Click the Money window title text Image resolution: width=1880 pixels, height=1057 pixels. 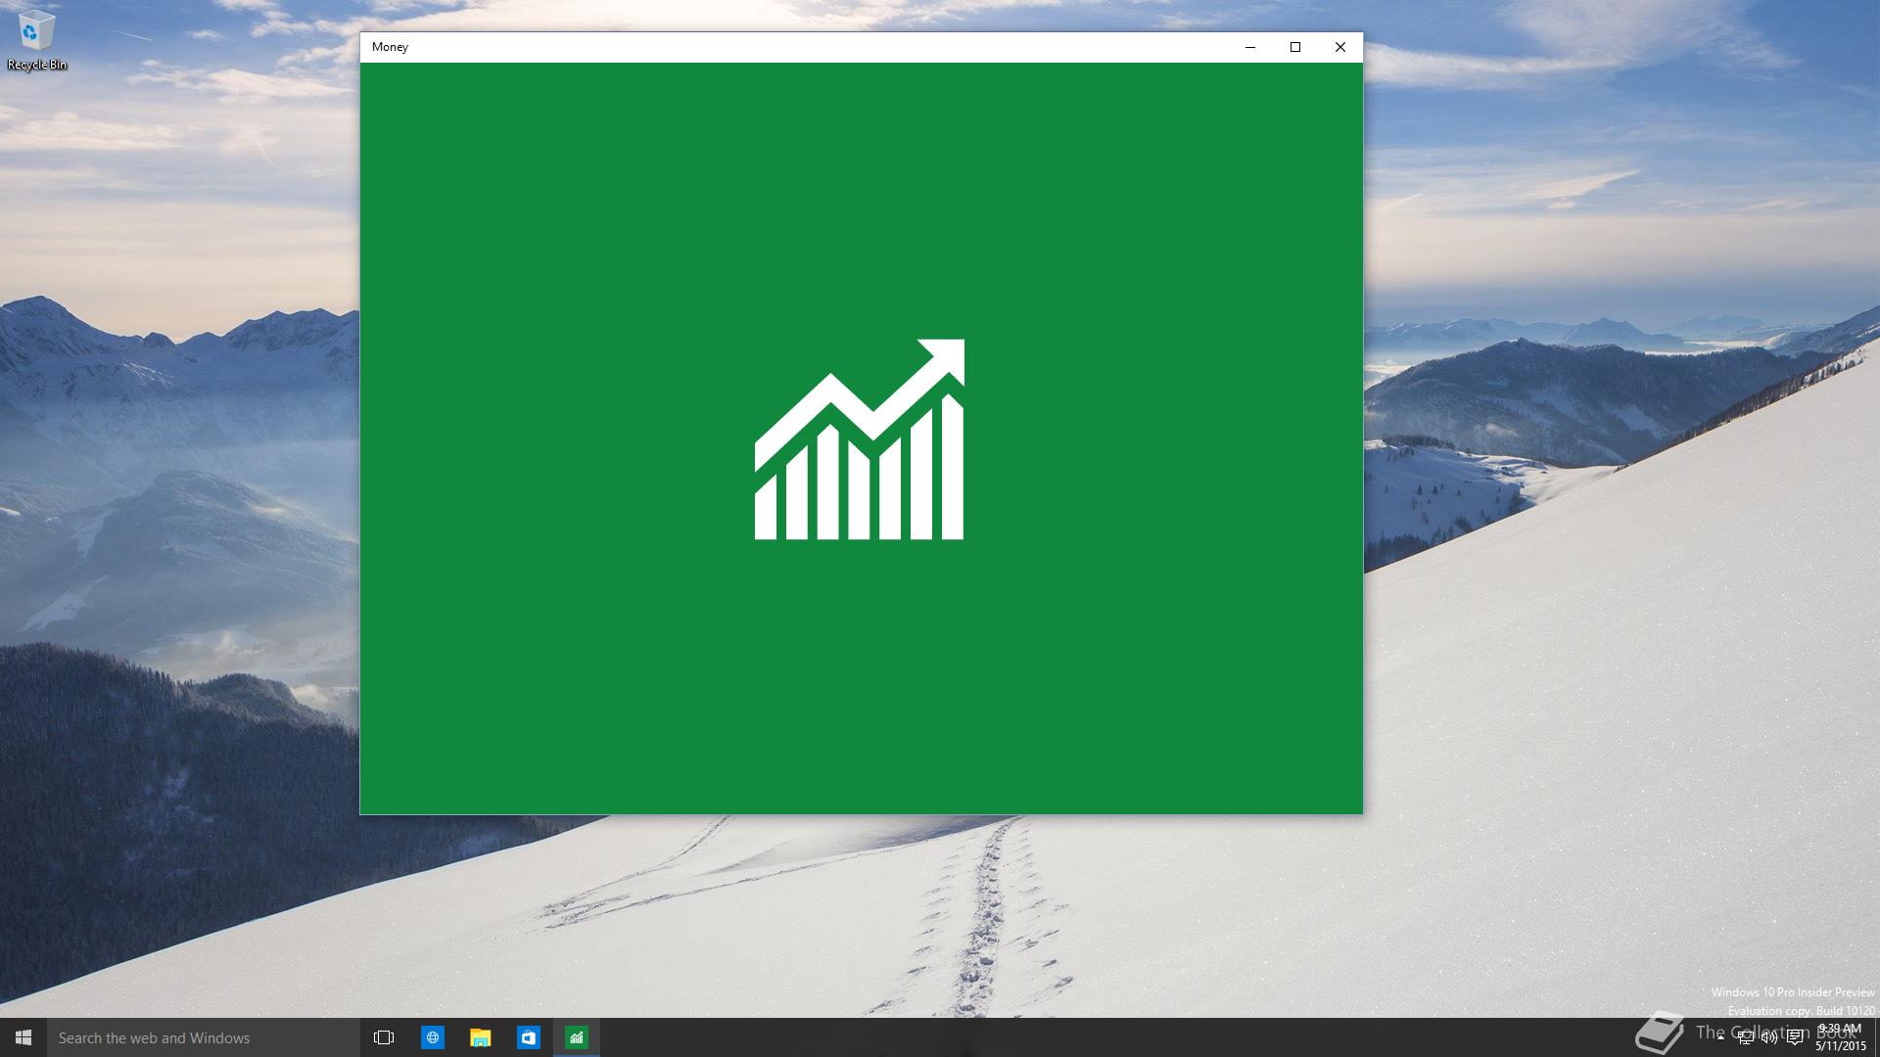pyautogui.click(x=390, y=47)
